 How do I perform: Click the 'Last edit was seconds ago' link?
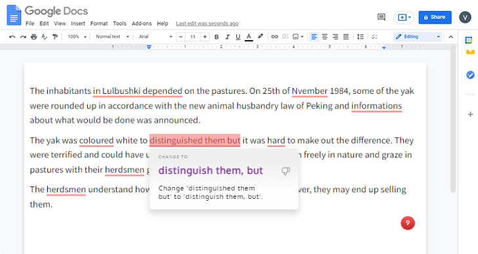pyautogui.click(x=207, y=24)
